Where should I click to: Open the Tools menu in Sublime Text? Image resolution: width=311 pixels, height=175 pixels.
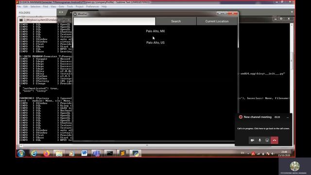(70, 6)
